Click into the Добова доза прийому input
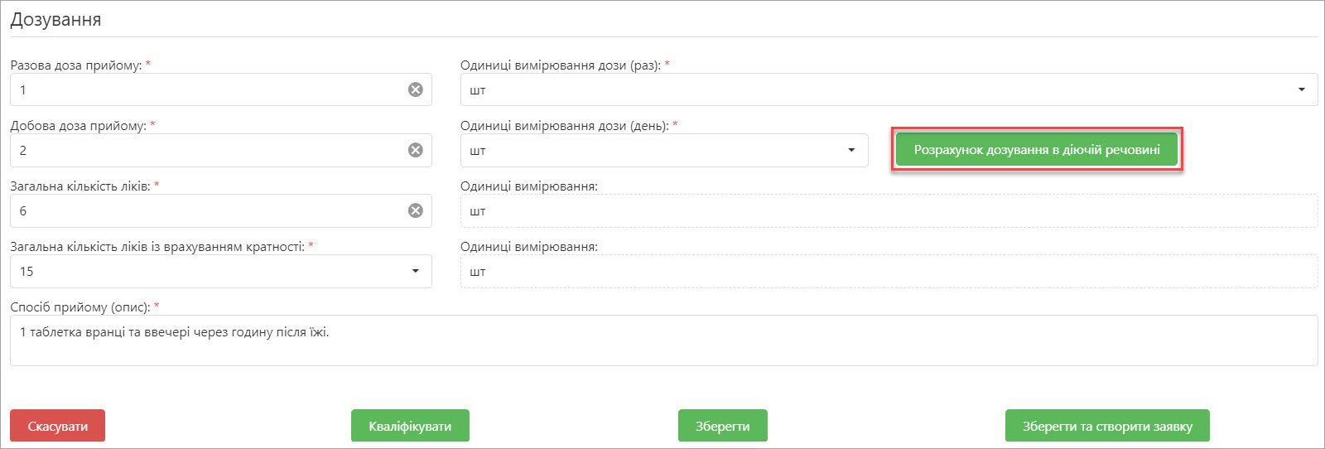1325x449 pixels. pos(207,150)
